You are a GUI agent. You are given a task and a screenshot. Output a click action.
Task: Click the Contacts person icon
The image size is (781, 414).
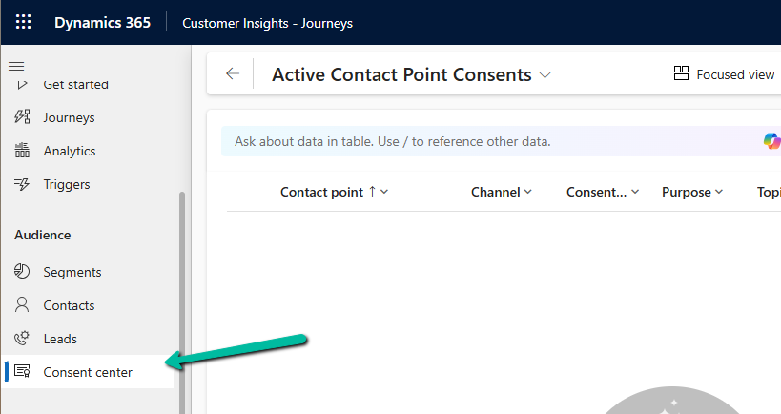[x=22, y=304]
